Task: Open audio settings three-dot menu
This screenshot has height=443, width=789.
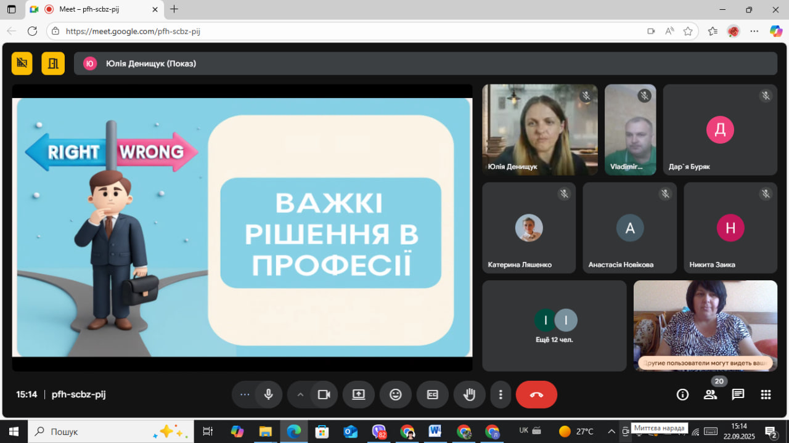Action: coord(245,394)
